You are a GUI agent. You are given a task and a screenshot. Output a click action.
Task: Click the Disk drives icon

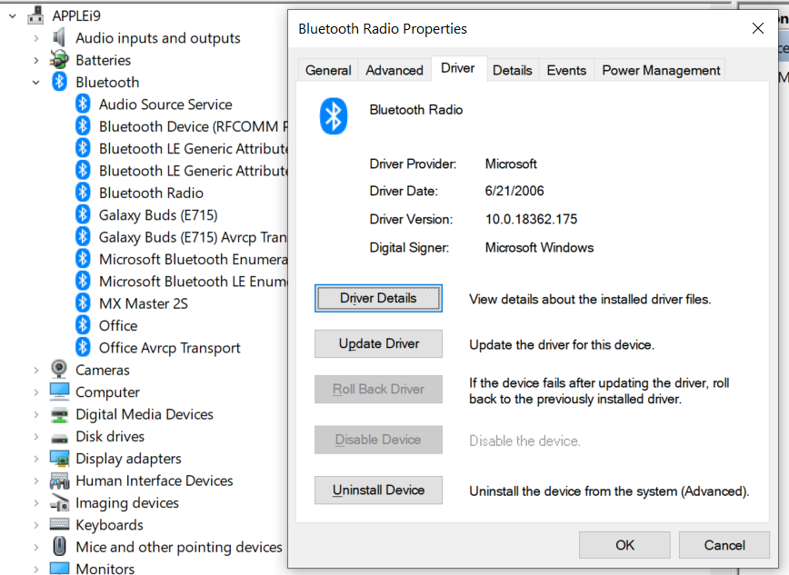click(x=59, y=438)
